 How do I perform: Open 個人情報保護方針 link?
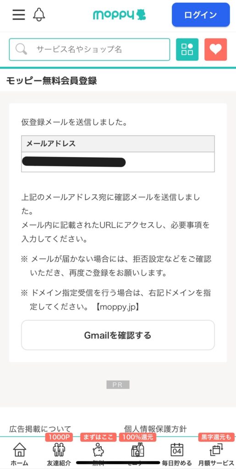coord(155,429)
